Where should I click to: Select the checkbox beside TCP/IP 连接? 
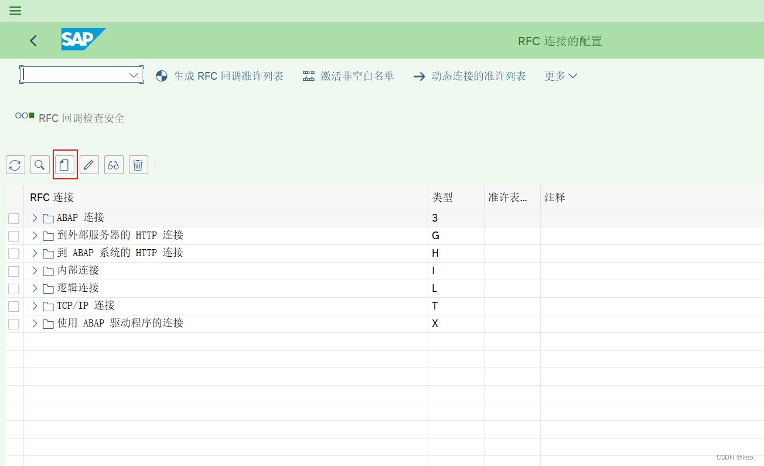click(x=13, y=306)
